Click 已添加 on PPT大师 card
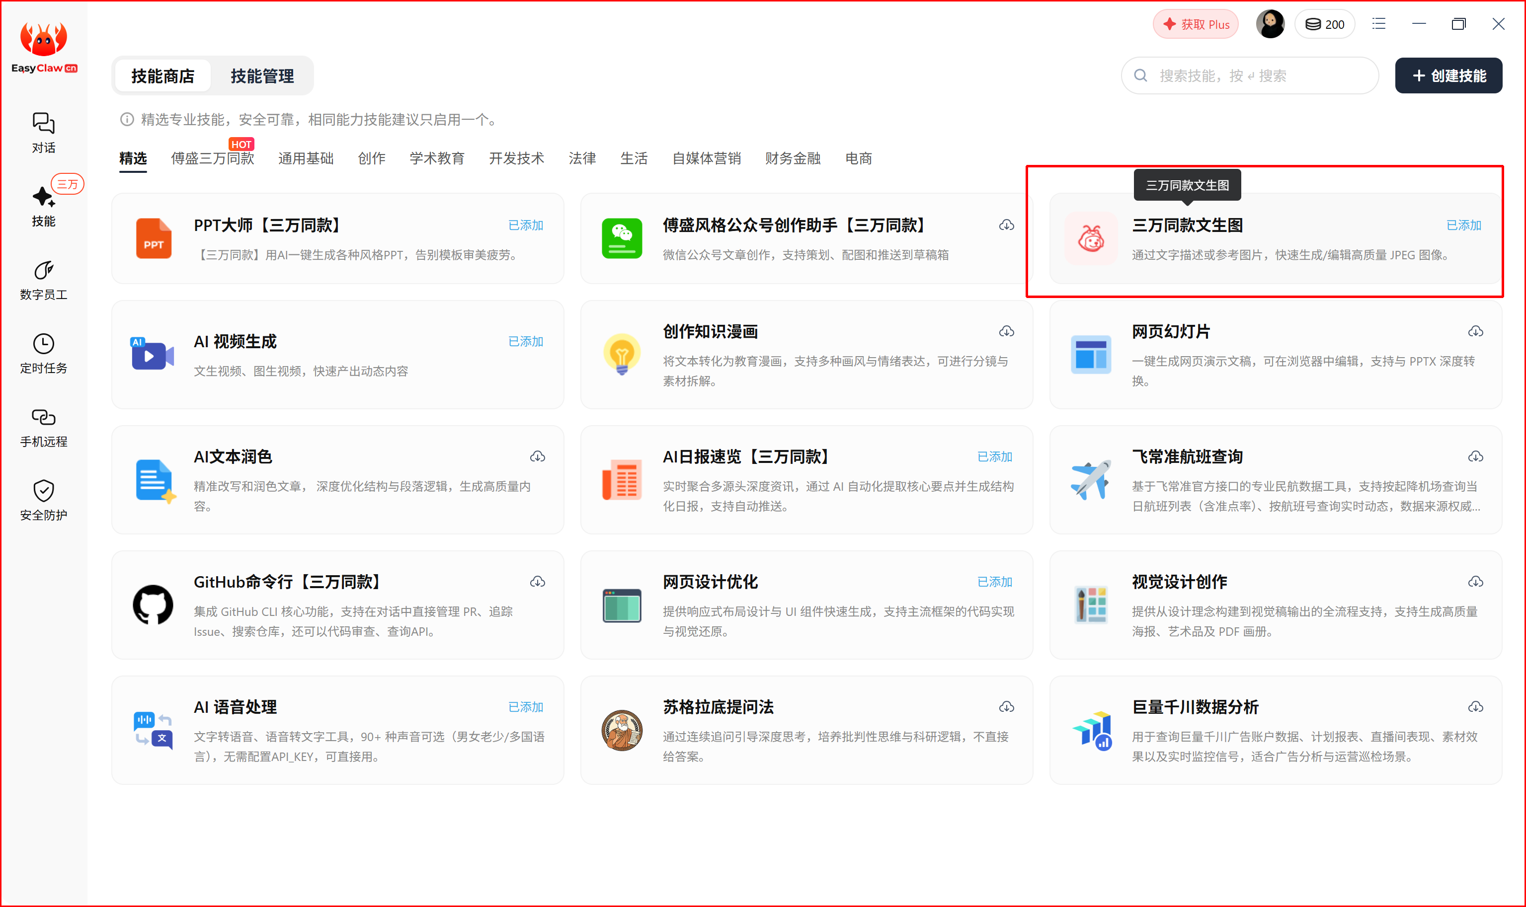This screenshot has width=1526, height=907. point(526,226)
